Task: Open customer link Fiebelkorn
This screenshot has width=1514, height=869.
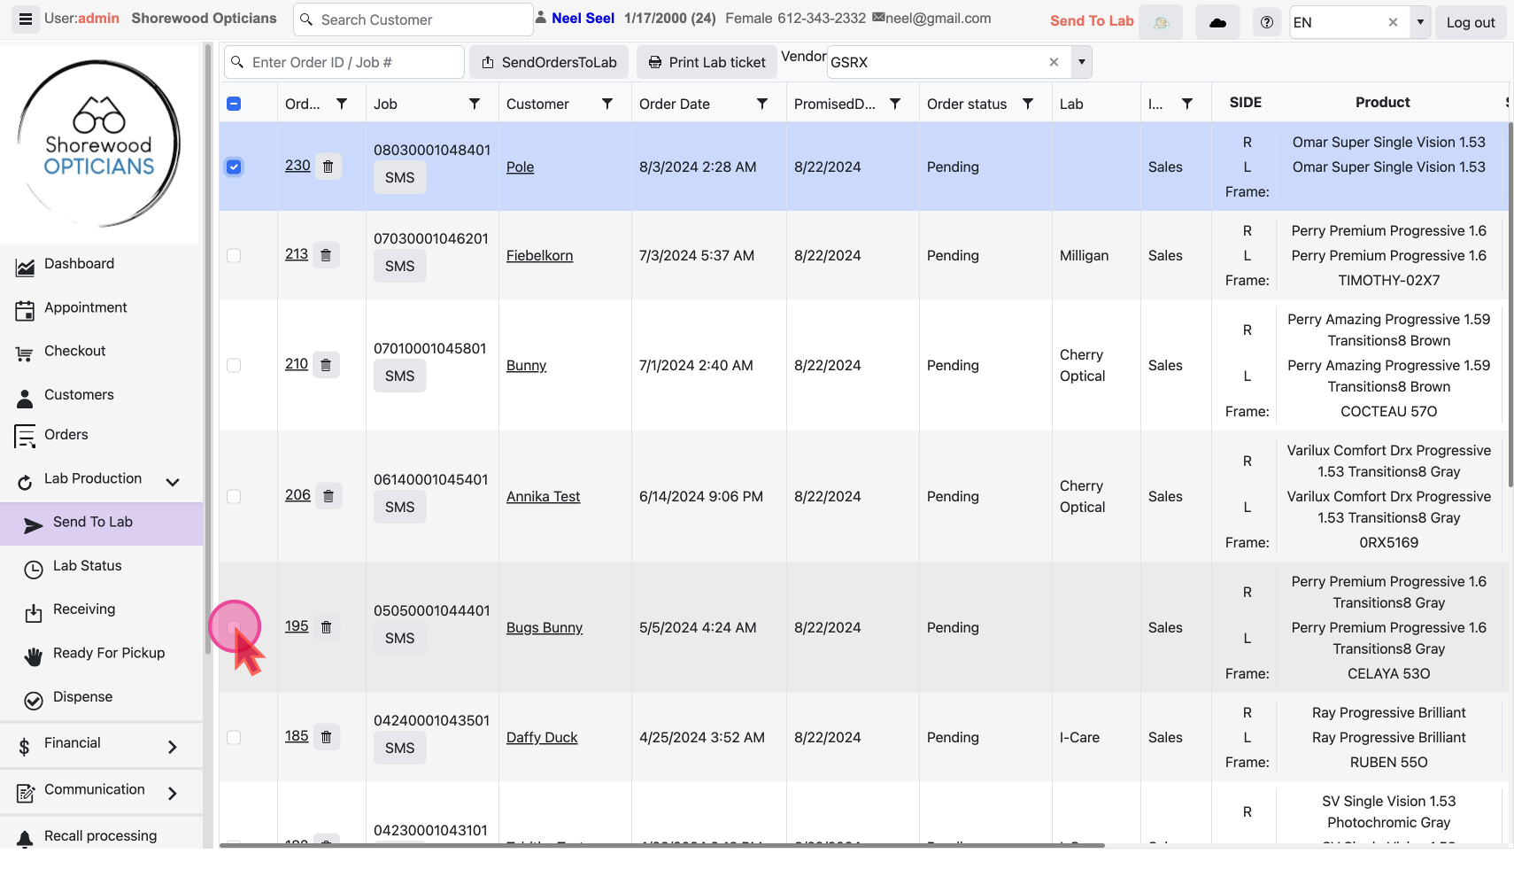Action: [x=539, y=256]
